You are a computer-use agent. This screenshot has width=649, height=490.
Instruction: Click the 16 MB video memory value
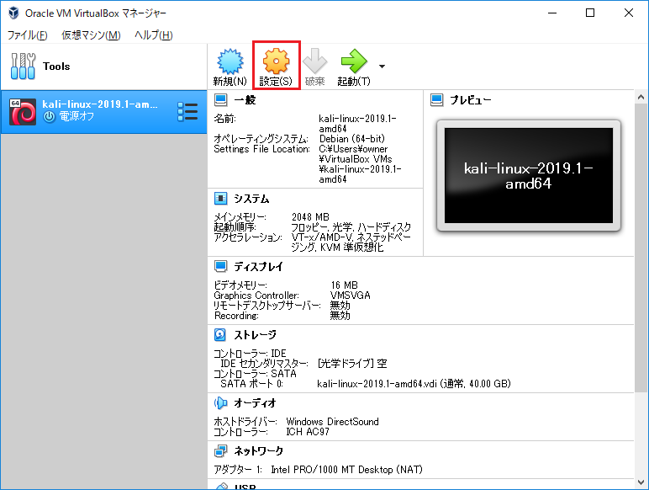click(345, 285)
